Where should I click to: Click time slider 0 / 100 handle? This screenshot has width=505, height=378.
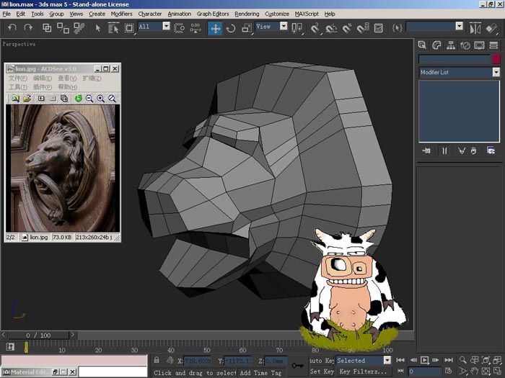point(38,336)
